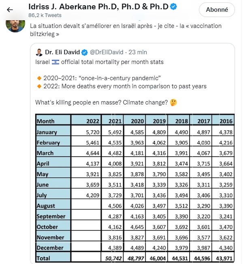Open the @DrEliDavid handle link
250x264 pixels.
pos(107,52)
